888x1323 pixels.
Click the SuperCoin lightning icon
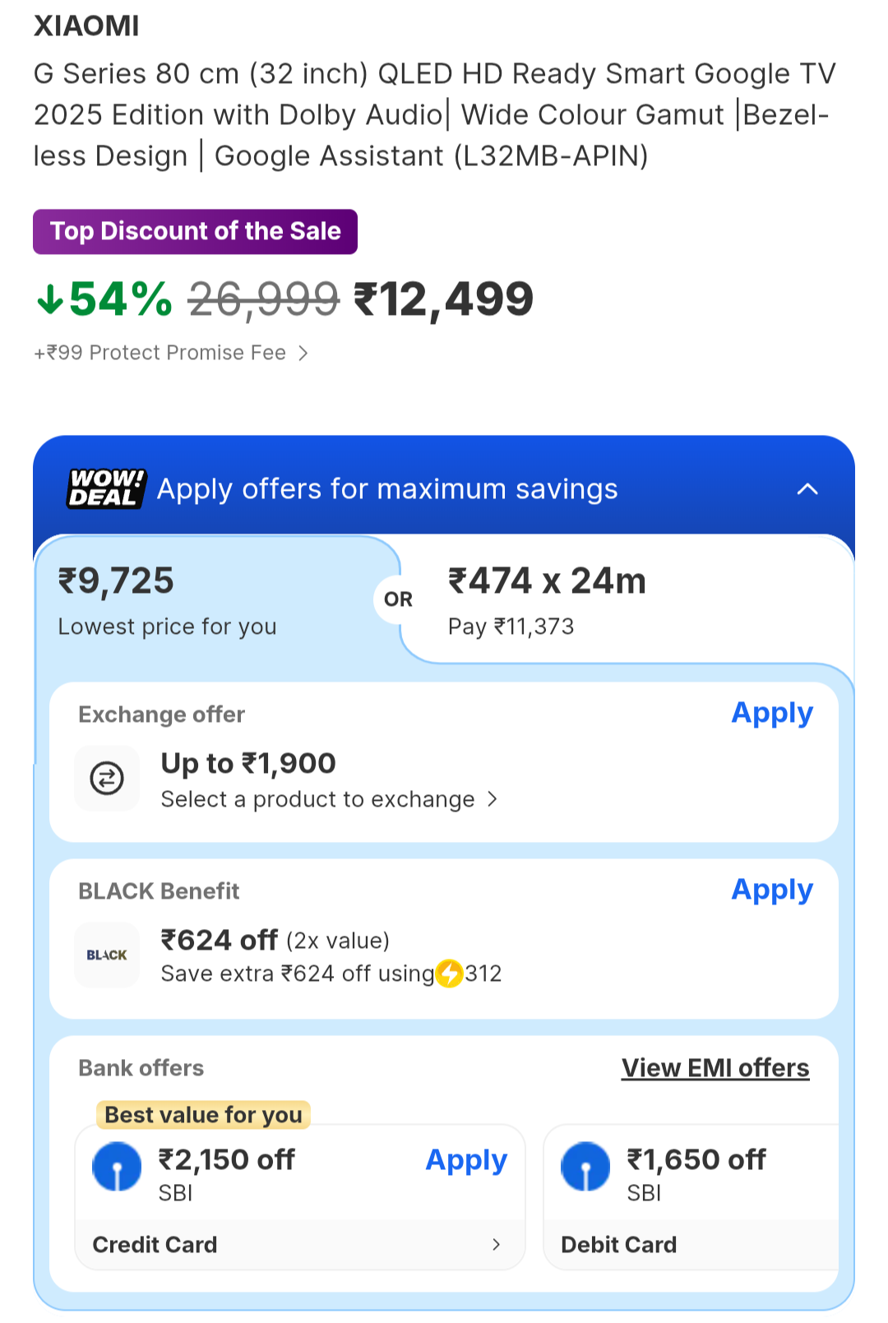point(449,974)
